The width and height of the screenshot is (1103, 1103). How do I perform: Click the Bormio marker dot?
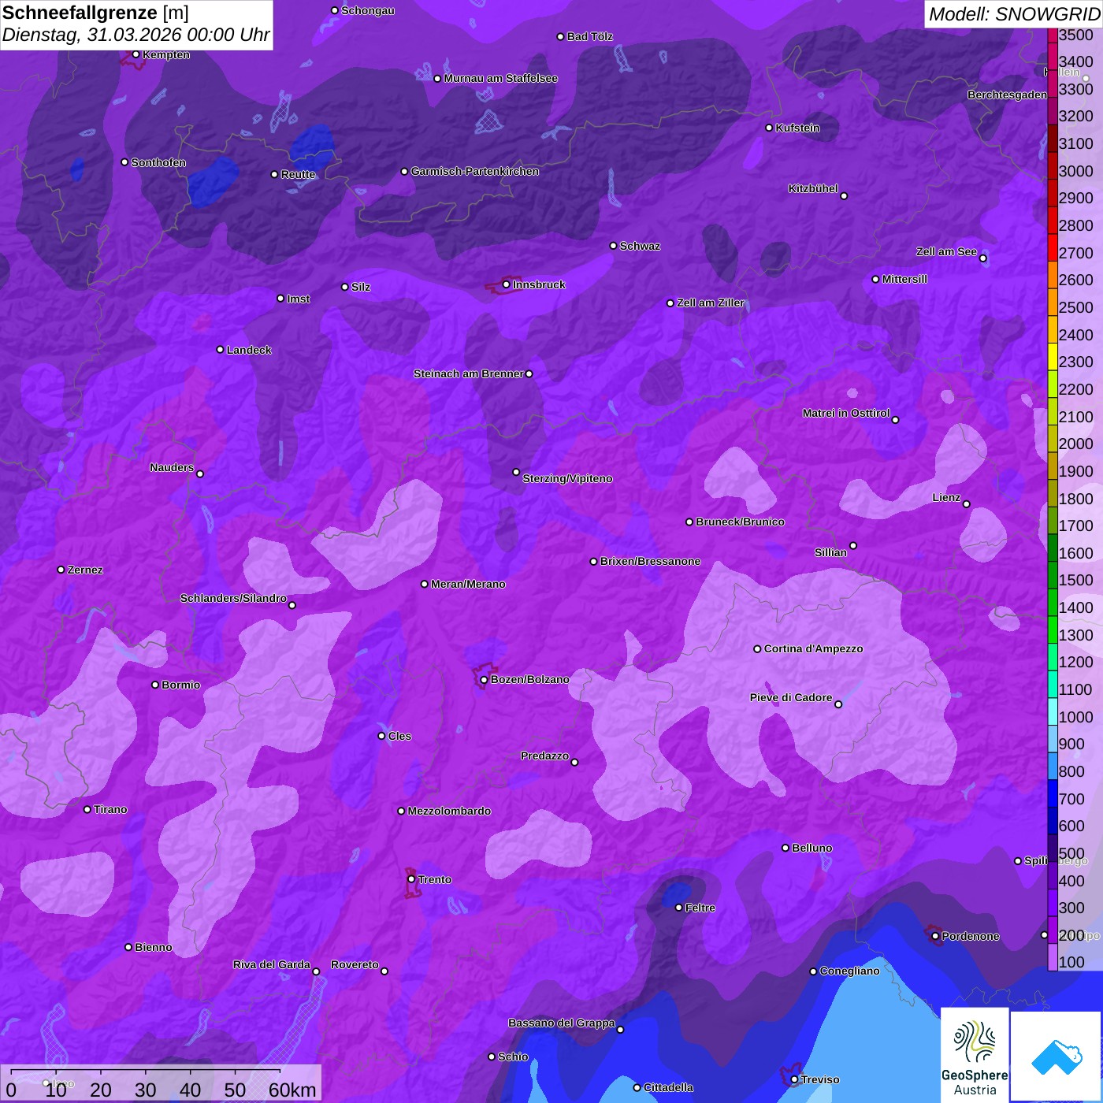[155, 685]
